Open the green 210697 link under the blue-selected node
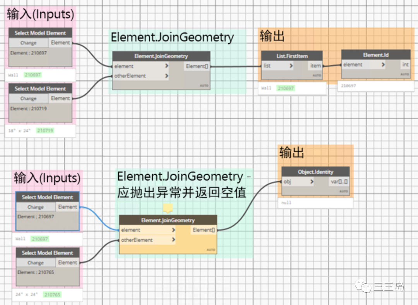This screenshot has width=418, height=305. (40, 239)
